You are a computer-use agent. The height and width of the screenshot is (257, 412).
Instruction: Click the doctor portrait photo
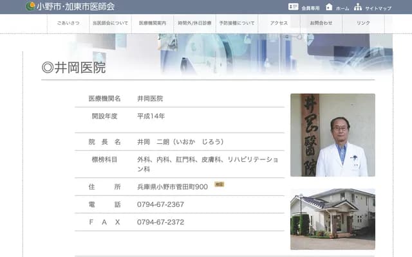pyautogui.click(x=333, y=135)
